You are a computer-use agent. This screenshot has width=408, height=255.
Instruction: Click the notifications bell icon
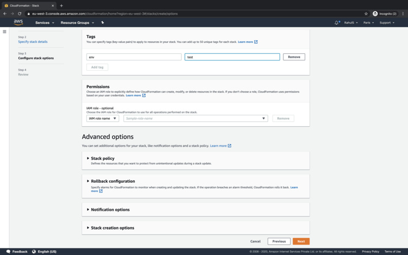pos(337,23)
